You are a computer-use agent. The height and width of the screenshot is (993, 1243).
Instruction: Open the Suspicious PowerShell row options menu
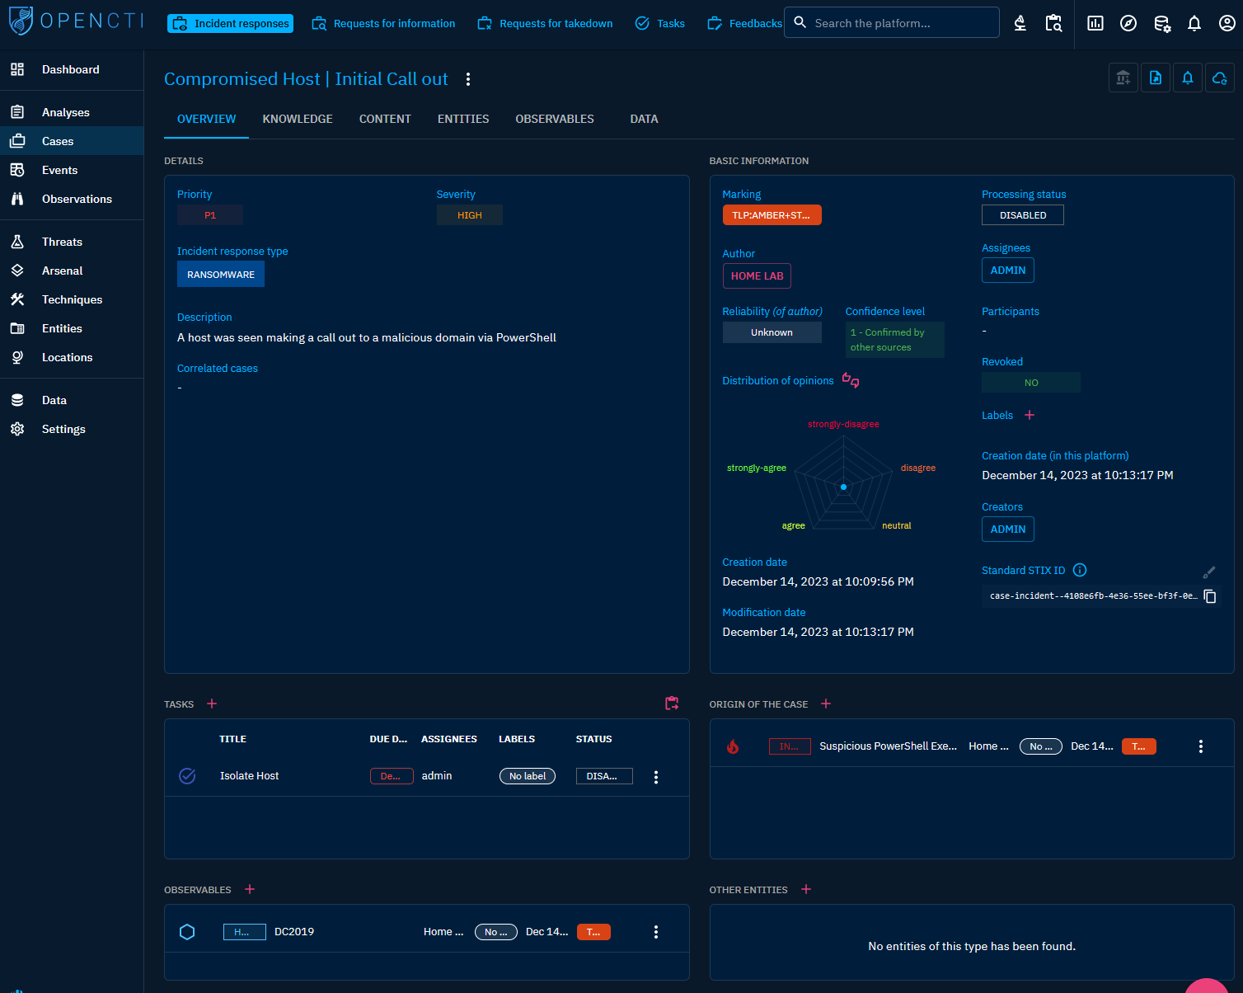[1201, 746]
